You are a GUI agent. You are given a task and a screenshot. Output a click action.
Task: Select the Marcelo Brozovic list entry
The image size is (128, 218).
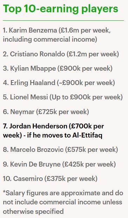point(60,150)
